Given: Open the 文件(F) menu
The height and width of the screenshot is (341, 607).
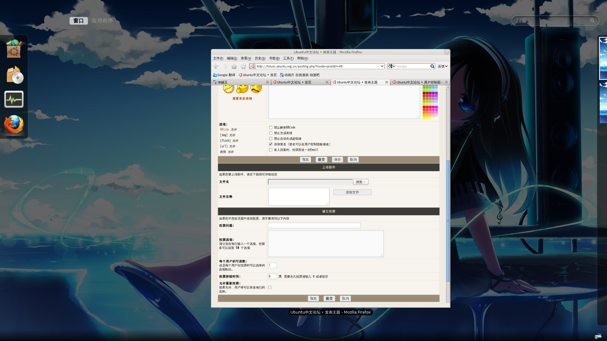Looking at the screenshot, I should (x=218, y=58).
